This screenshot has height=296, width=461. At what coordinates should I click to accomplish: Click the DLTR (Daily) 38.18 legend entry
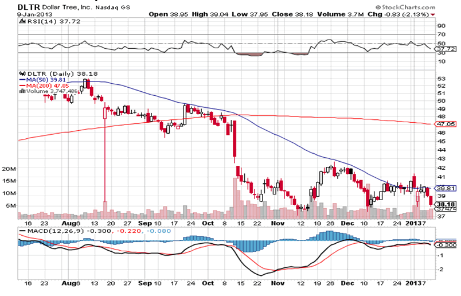[62, 74]
